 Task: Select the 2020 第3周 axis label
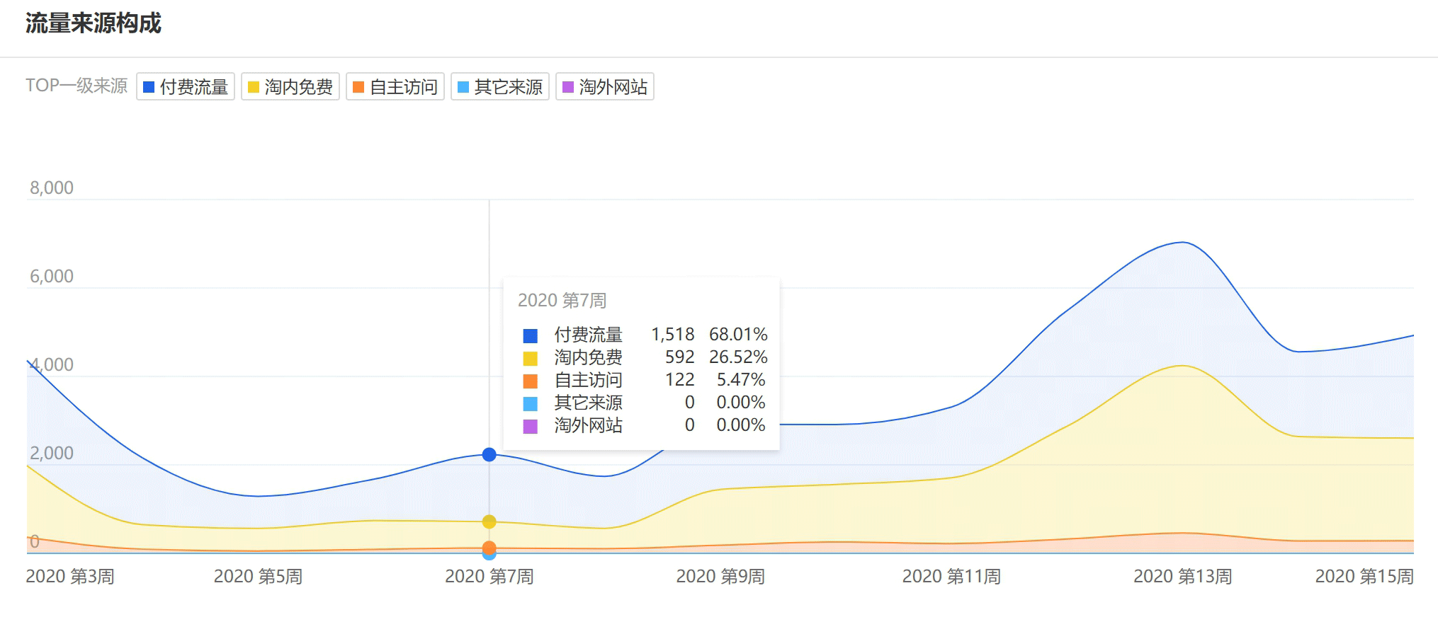[70, 577]
